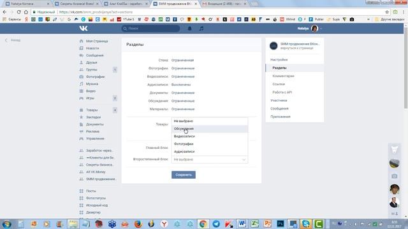408x229 pixels.
Task: Open Управление in left sidebar
Action: [x=95, y=139]
